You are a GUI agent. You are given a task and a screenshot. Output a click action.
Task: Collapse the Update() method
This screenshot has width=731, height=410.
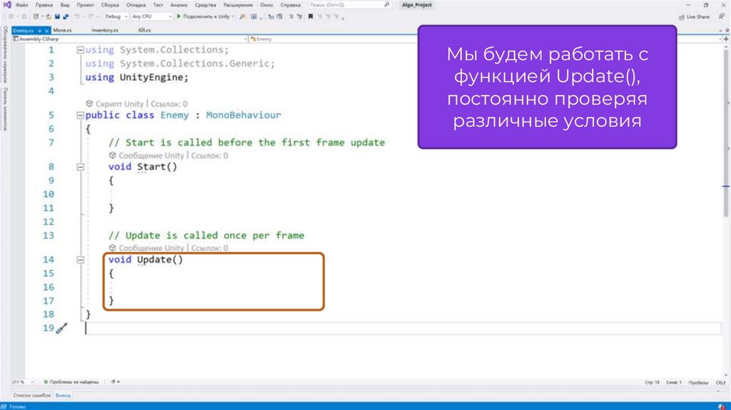[80, 260]
